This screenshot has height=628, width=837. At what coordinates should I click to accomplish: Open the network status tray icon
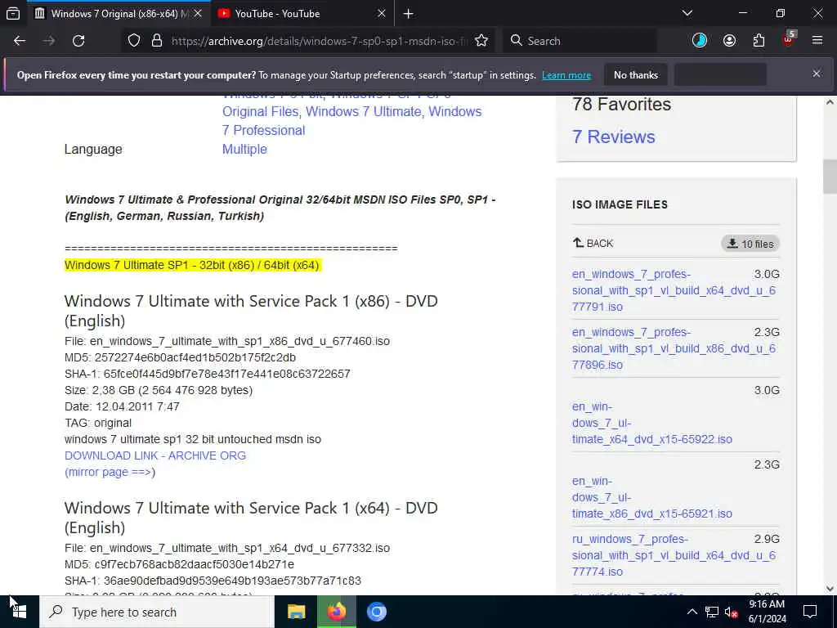[712, 612]
